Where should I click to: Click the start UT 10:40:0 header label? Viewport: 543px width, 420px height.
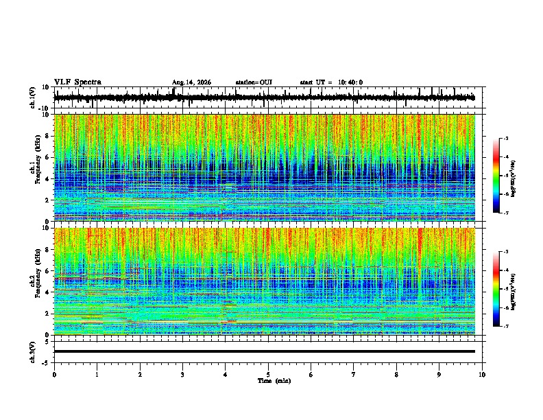(331, 82)
